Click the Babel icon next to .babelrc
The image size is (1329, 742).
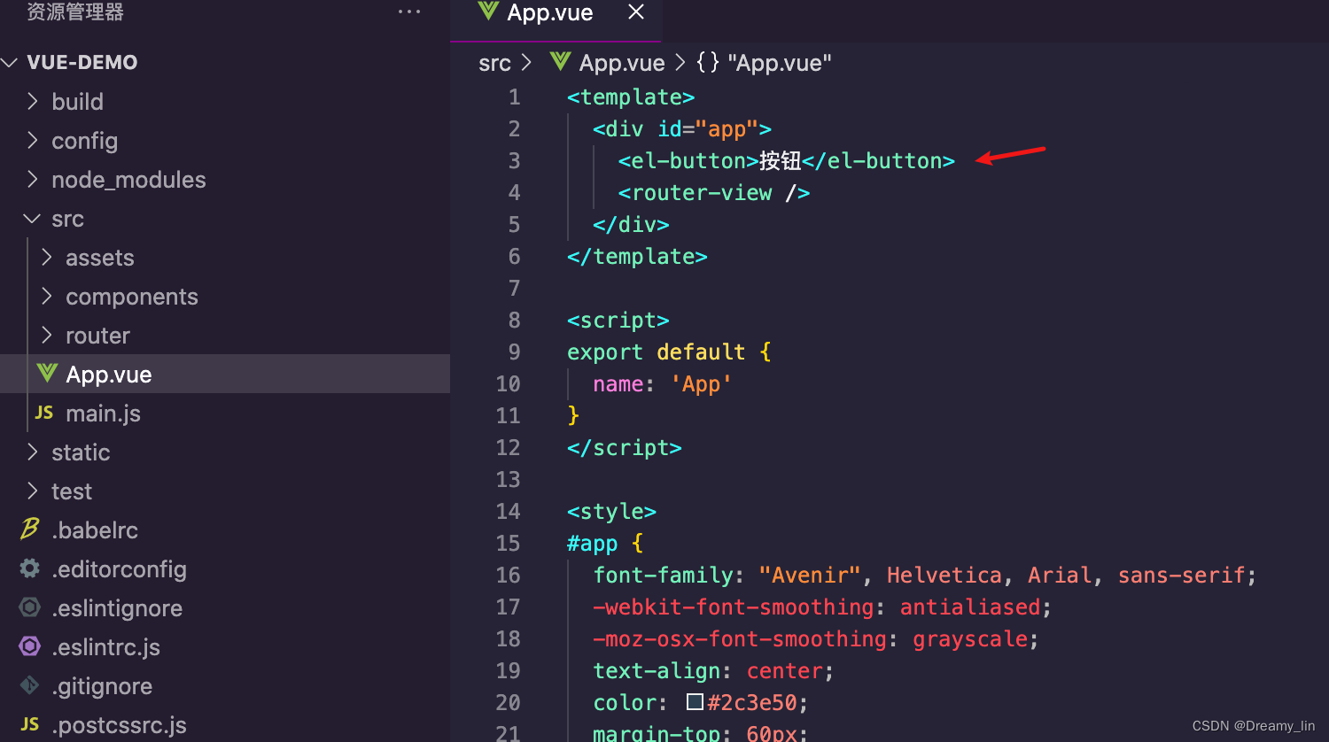pyautogui.click(x=30, y=529)
